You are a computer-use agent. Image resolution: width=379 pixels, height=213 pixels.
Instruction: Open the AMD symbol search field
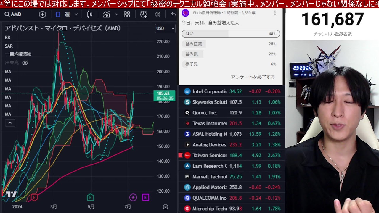13,14
